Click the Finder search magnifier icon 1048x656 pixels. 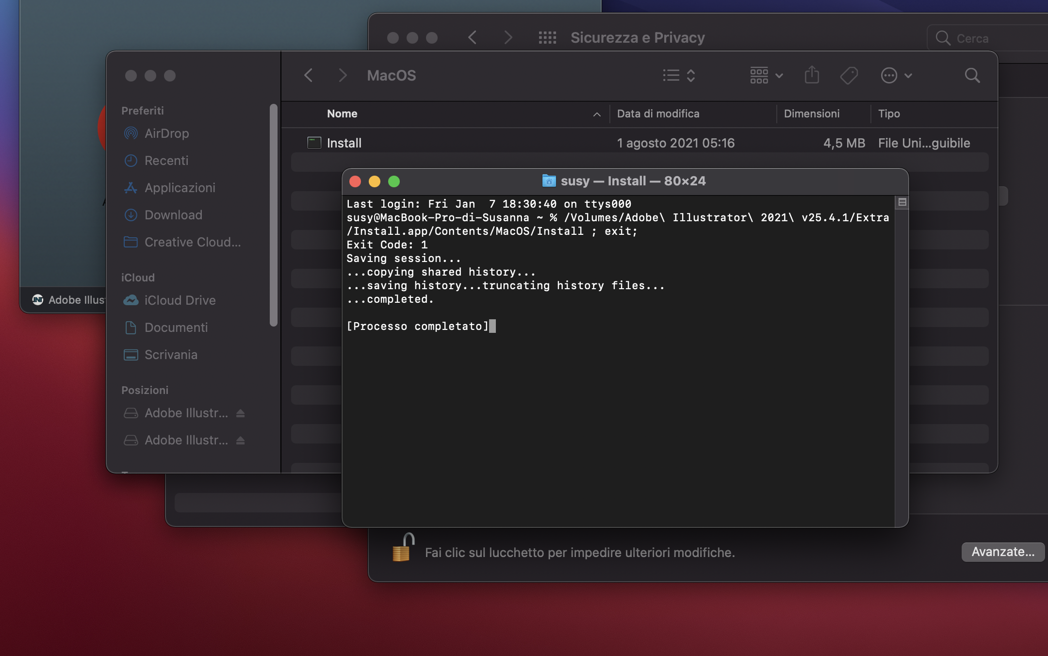[x=972, y=75]
